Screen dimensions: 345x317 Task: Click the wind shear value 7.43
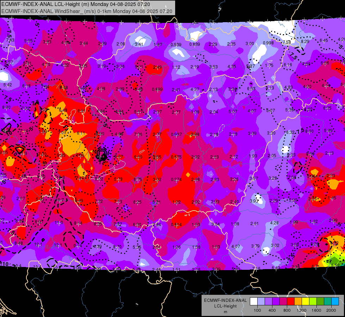pyautogui.click(x=10, y=40)
